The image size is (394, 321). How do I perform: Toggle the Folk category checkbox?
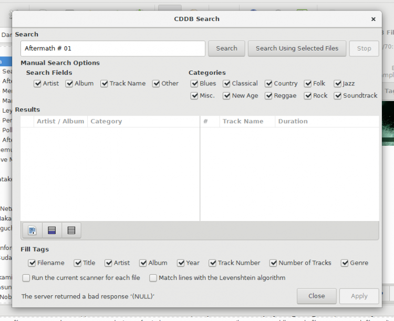308,84
